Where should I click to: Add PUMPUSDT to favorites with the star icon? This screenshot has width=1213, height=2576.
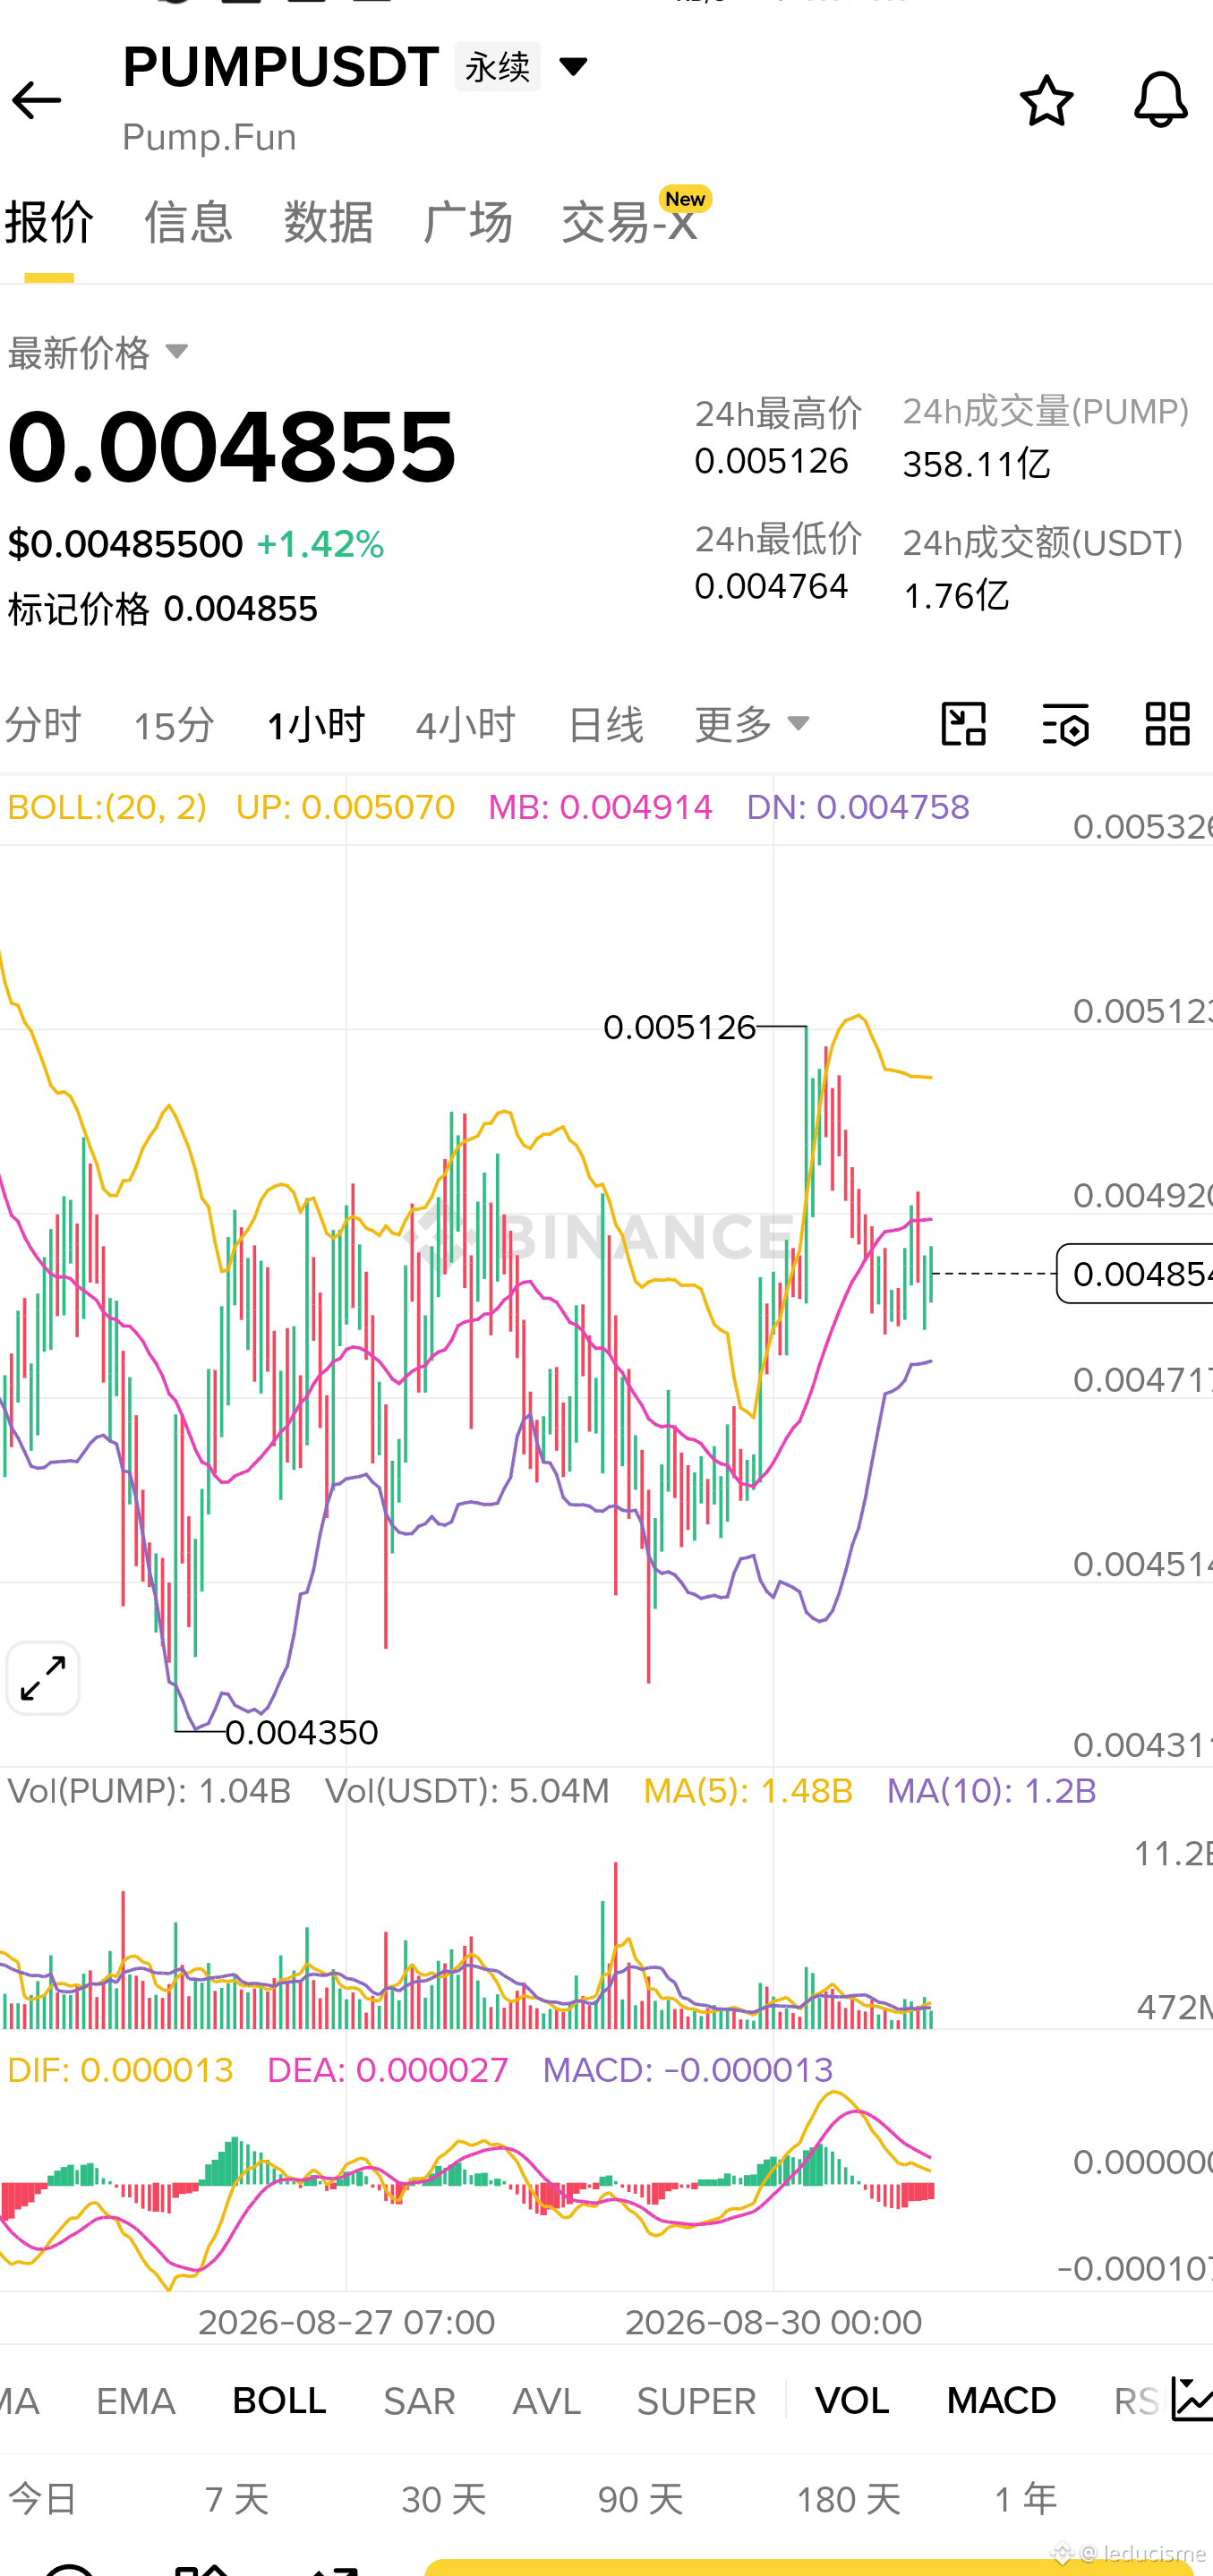[x=1046, y=100]
